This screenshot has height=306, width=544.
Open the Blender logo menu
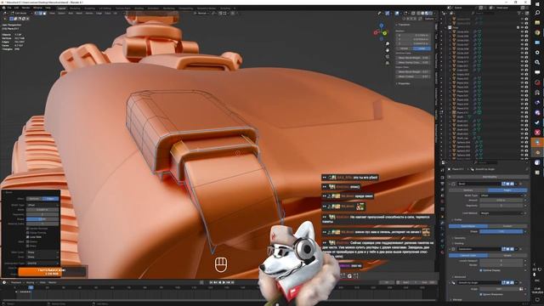tap(3, 8)
